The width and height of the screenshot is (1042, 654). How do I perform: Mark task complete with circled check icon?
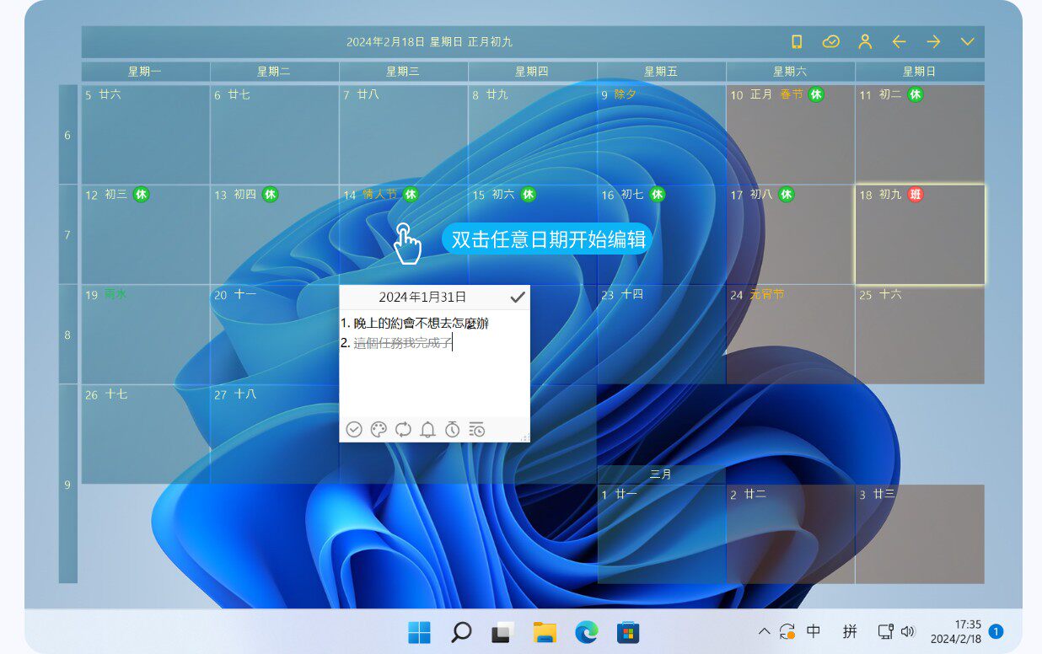[x=354, y=430]
